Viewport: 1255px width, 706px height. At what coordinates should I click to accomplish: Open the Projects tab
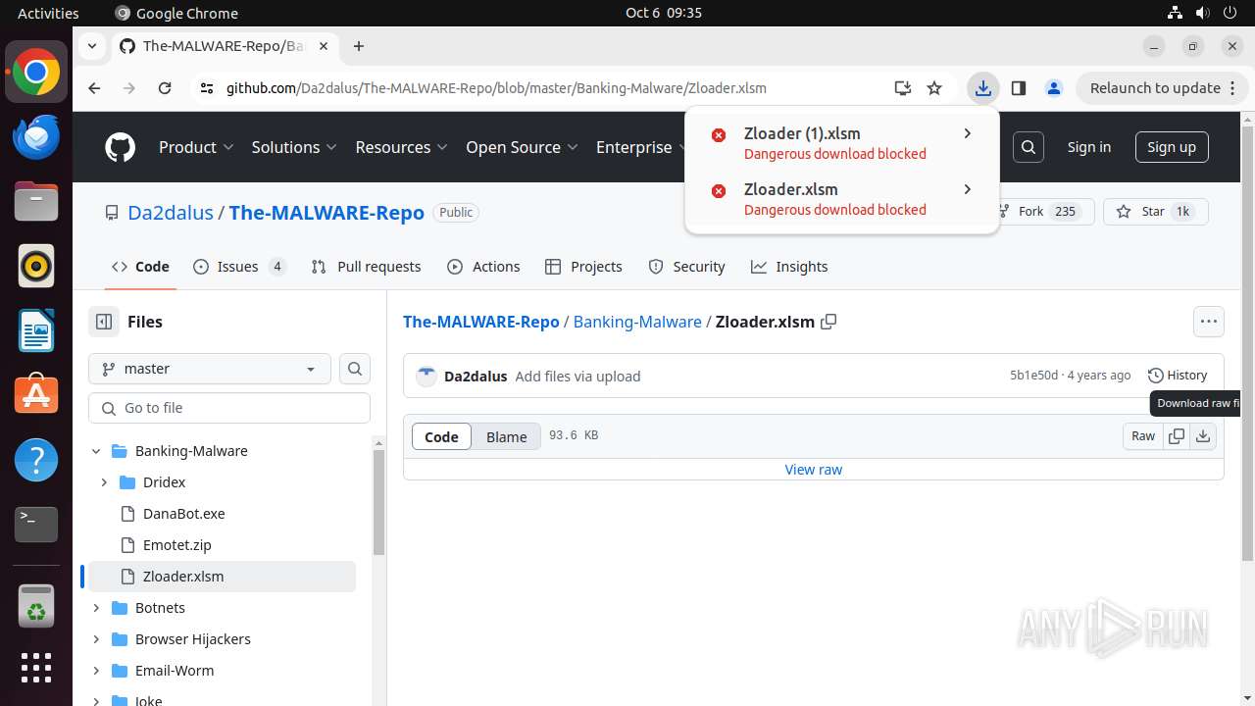pos(583,267)
